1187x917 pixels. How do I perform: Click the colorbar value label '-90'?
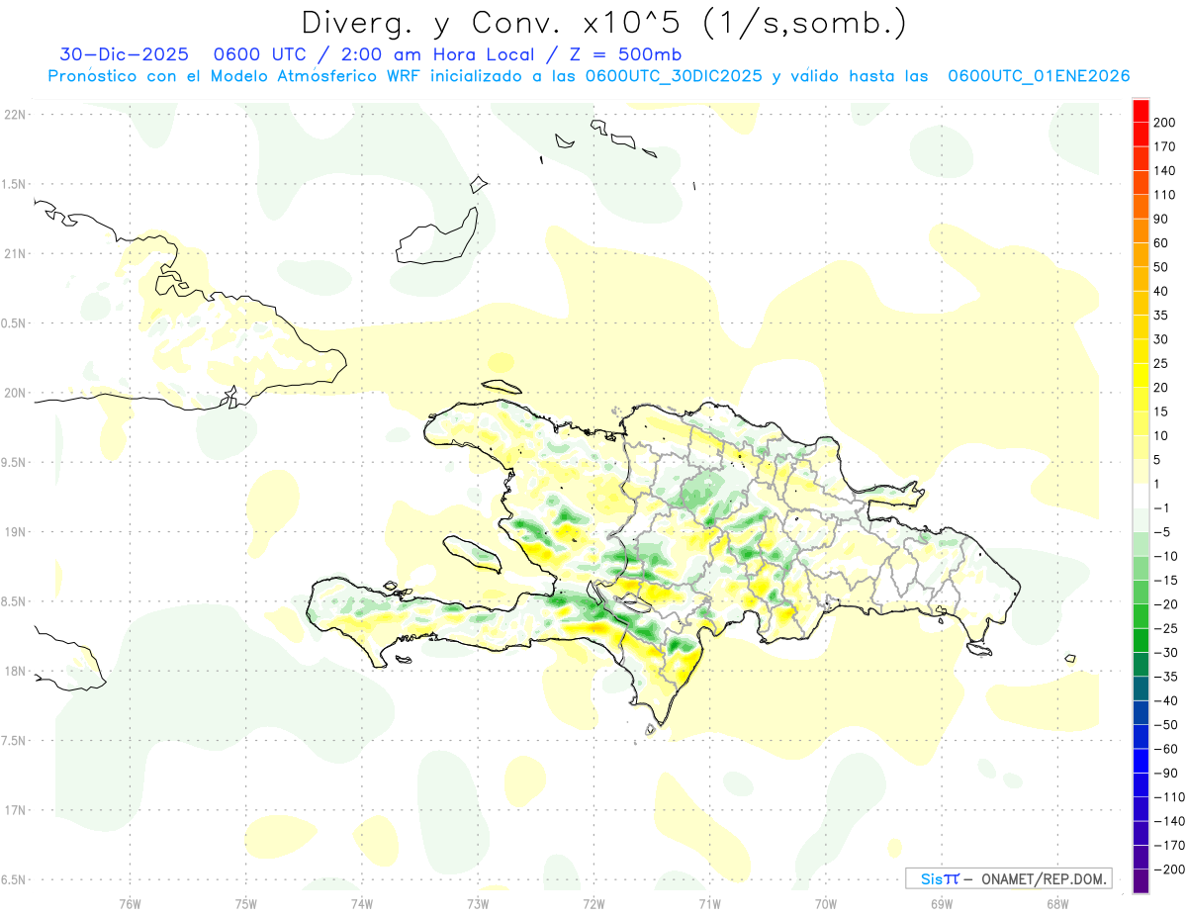pos(1166,773)
